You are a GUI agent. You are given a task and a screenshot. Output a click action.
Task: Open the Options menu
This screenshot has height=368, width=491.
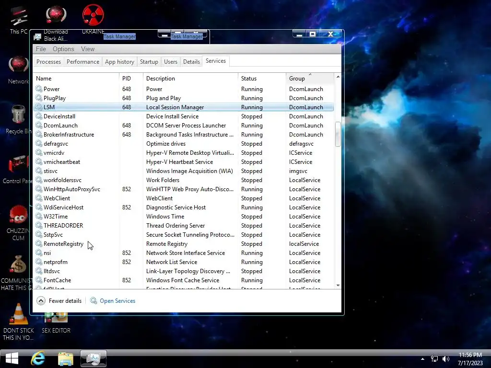tap(63, 49)
